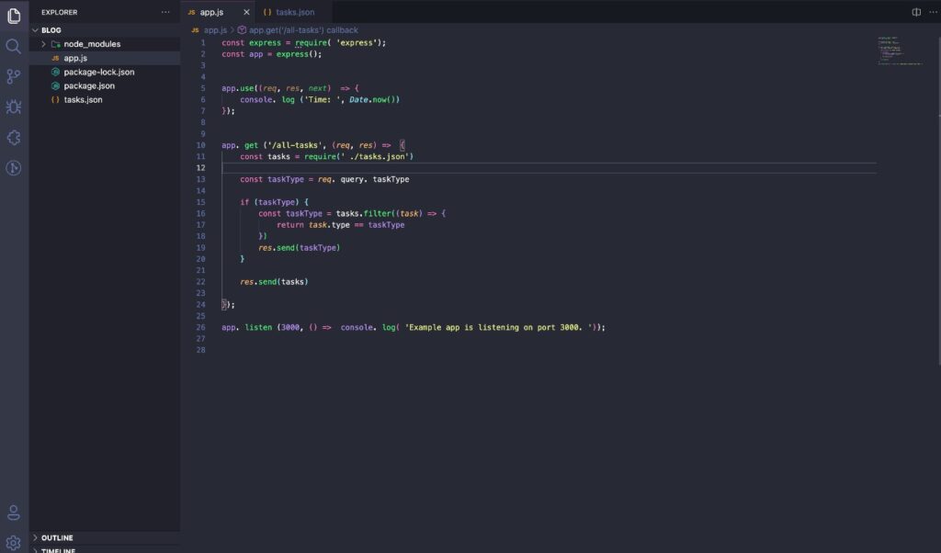Click the Accounts icon in activity bar
This screenshot has width=941, height=553.
pyautogui.click(x=14, y=513)
